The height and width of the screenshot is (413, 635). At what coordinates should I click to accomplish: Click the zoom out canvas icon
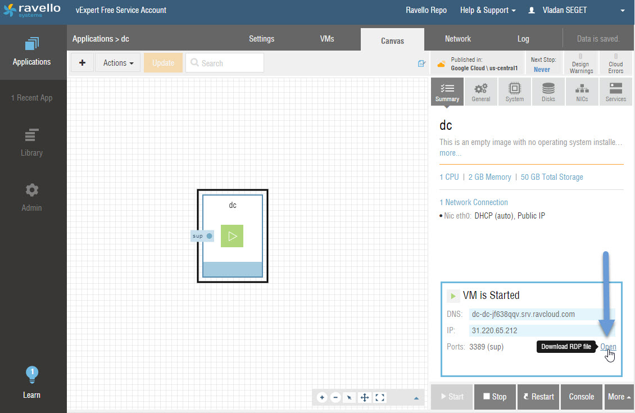click(335, 397)
